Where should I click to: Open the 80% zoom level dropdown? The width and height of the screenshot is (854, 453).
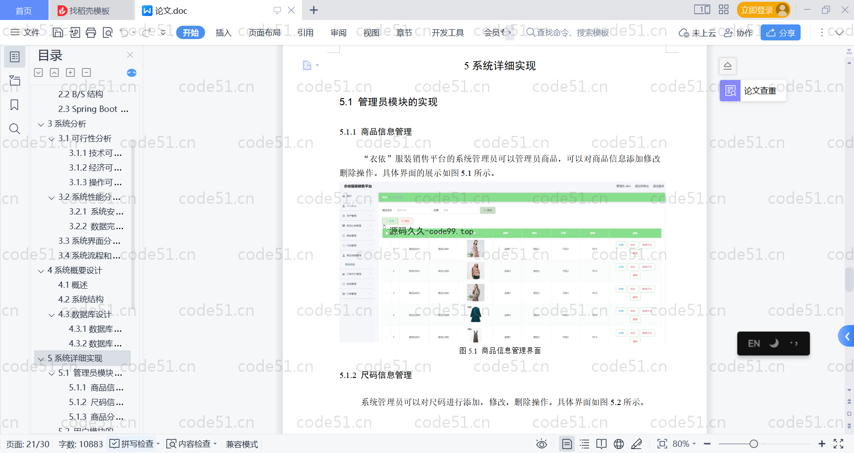[684, 444]
